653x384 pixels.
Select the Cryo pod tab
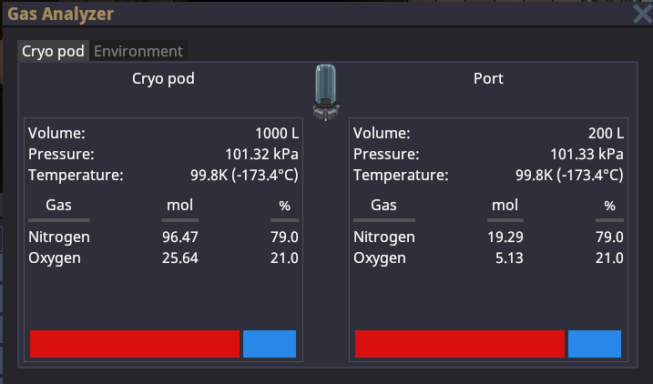(53, 52)
